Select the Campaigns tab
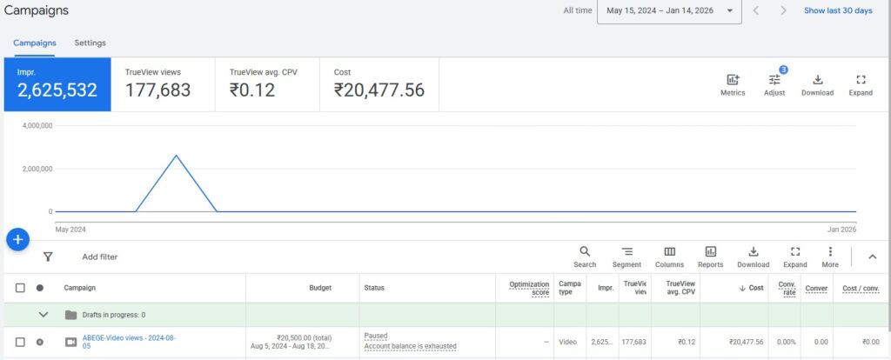This screenshot has height=360, width=891. [35, 43]
